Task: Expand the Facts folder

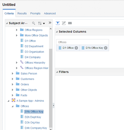Action: pyautogui.click(x=13, y=95)
